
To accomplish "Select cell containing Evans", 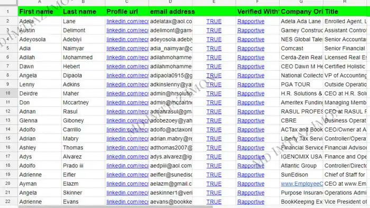I will click(x=84, y=202).
